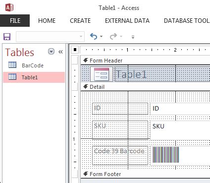
Task: Select the Code 39 Barcode label
Action: 120,155
